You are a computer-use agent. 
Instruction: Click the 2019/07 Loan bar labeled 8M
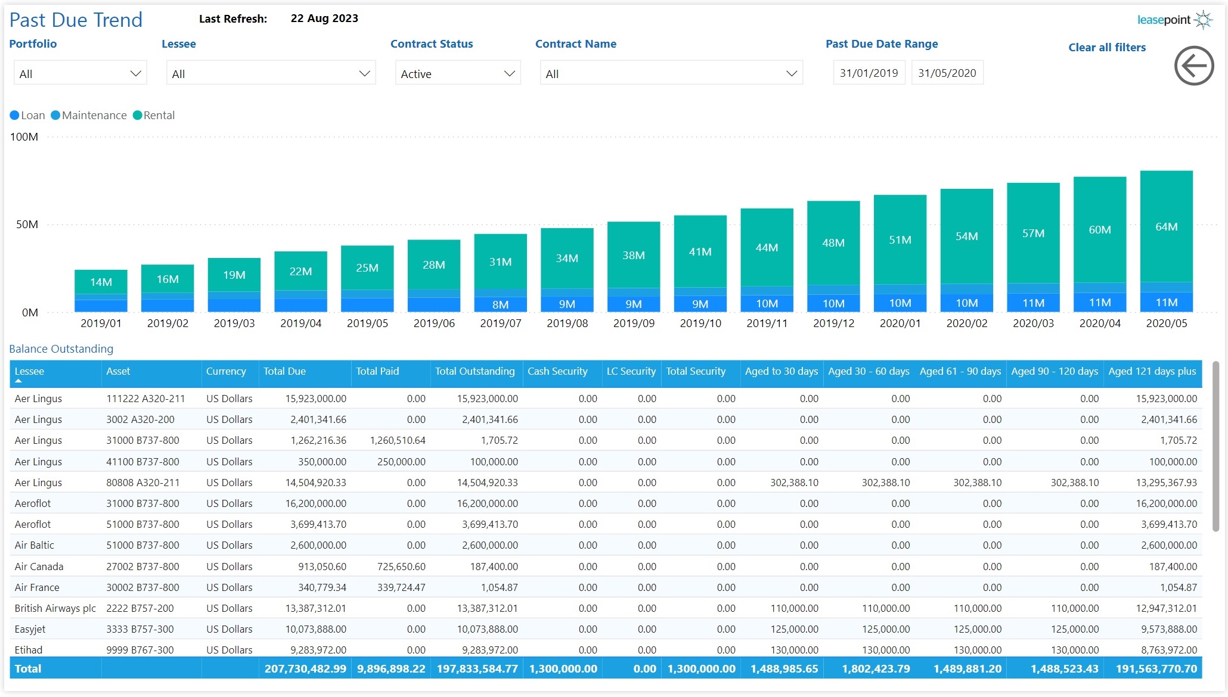(501, 304)
